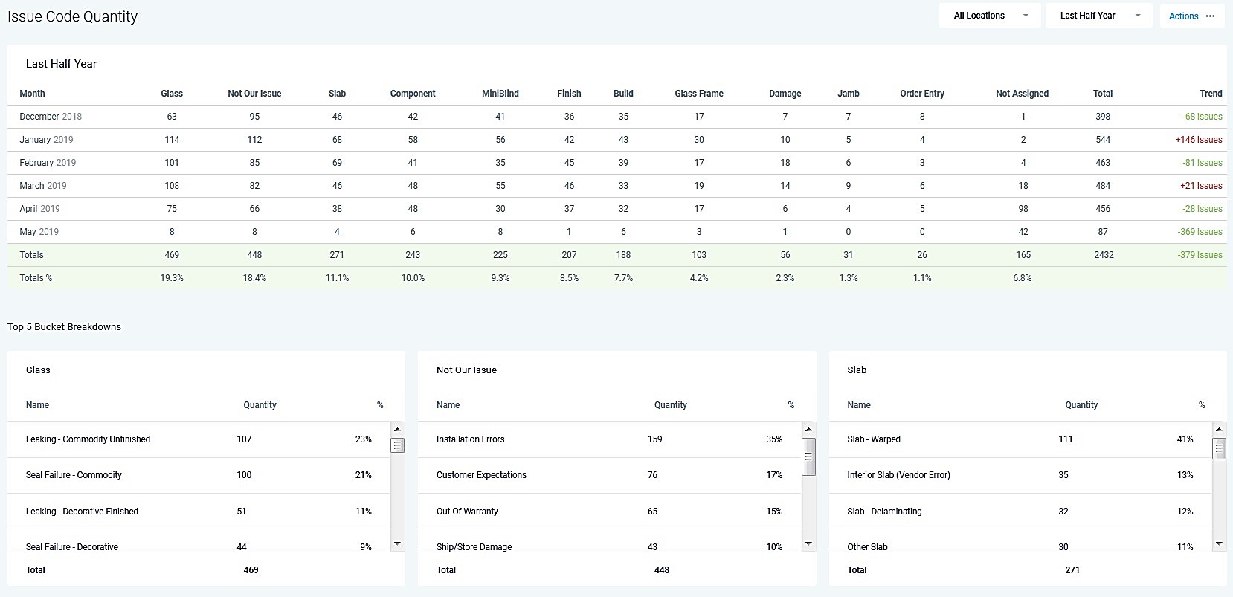
Task: Select Leaking - Commodity Unfinished row
Action: click(x=199, y=439)
